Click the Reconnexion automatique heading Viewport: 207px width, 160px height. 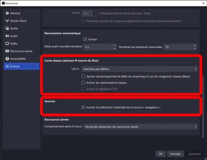pyautogui.click(x=63, y=33)
